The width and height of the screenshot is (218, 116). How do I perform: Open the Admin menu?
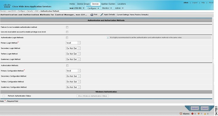point(119,8)
